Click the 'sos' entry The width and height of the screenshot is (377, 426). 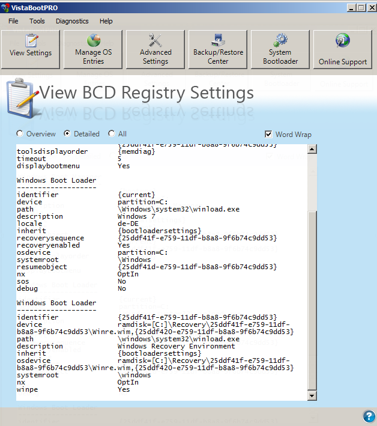(23, 281)
